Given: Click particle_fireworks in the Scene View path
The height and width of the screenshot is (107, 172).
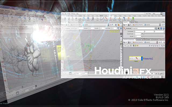Looking at the screenshot, I should (76, 25).
